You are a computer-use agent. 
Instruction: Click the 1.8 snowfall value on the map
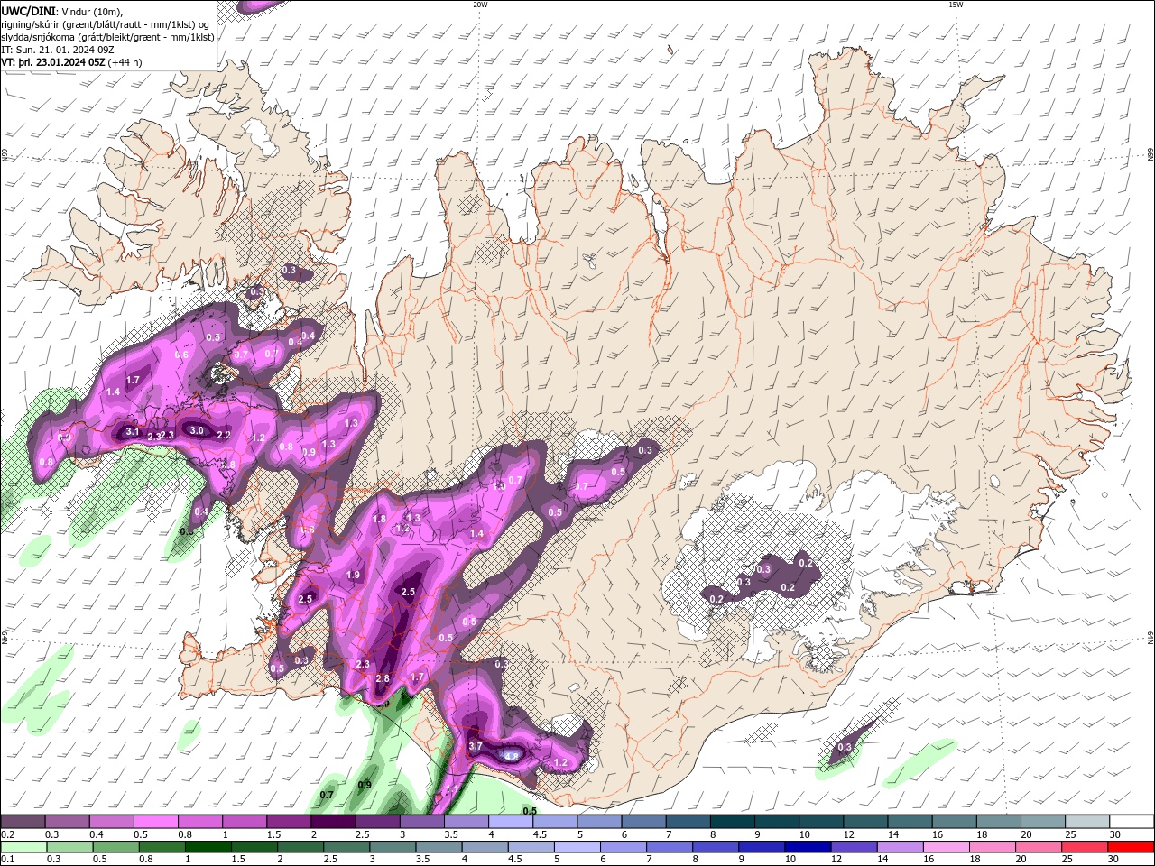pos(380,520)
